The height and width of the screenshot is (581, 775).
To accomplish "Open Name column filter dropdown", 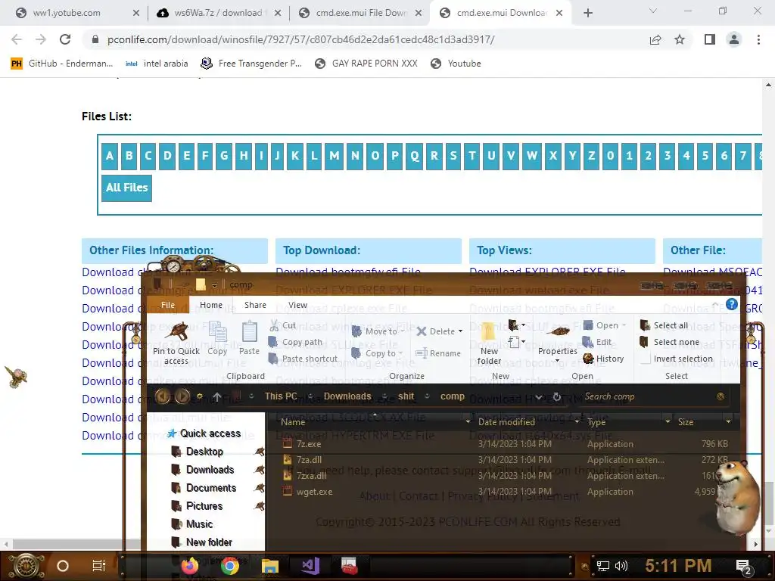I will click(x=468, y=422).
